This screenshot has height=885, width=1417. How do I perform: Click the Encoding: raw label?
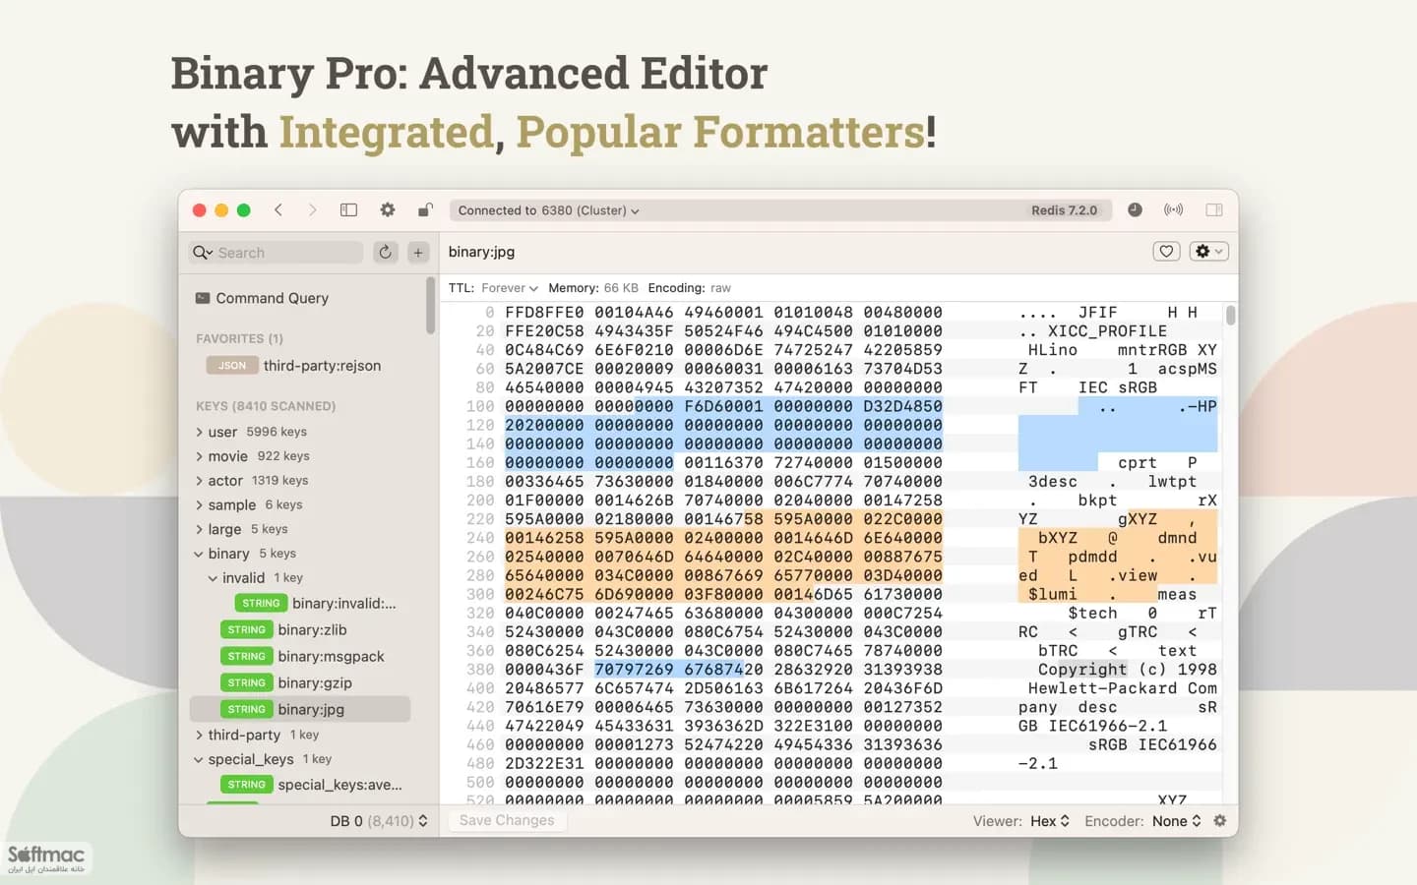pyautogui.click(x=690, y=288)
